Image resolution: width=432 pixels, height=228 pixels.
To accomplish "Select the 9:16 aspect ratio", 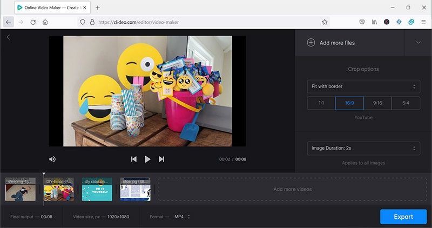I will [377, 103].
